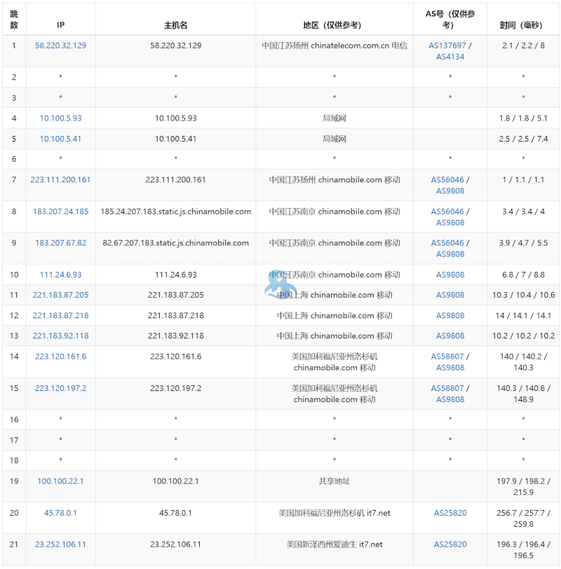Select time value 140 / 140.2 / 140.3
Screen dimensions: 561x569
(x=523, y=362)
